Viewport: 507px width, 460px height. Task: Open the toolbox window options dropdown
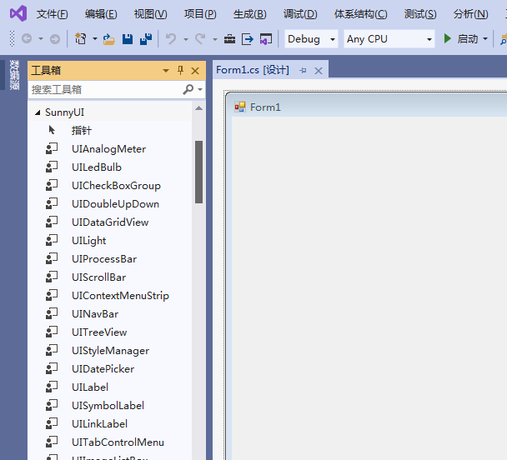click(x=166, y=71)
